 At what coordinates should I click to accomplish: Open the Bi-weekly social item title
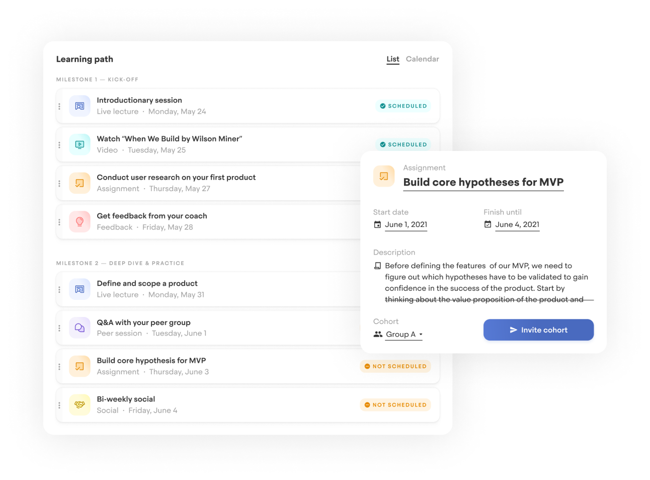[x=126, y=399]
